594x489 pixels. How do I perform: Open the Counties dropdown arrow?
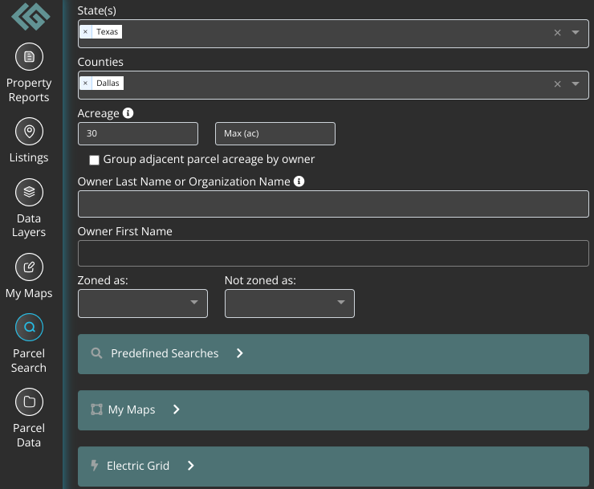click(x=576, y=84)
